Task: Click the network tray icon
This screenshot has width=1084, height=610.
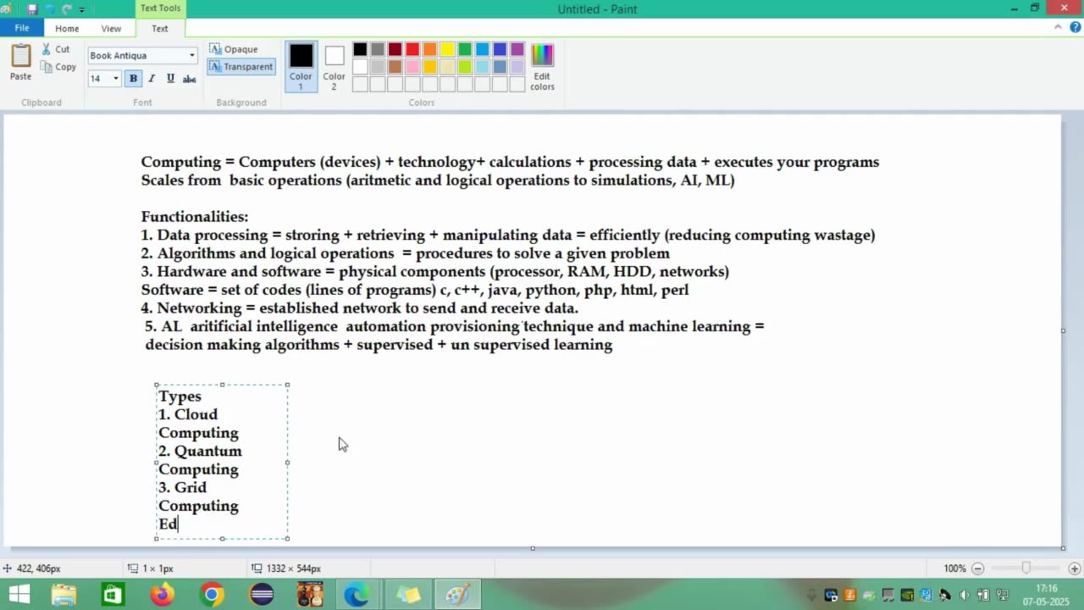Action: 1002,595
